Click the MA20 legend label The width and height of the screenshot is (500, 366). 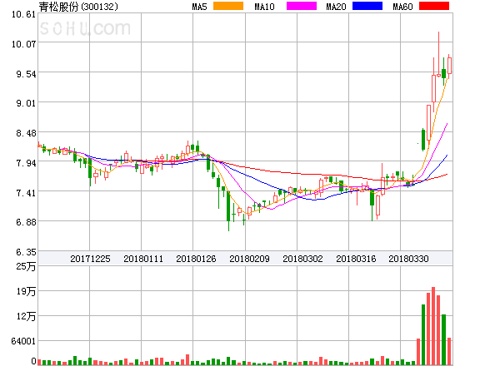click(x=336, y=7)
